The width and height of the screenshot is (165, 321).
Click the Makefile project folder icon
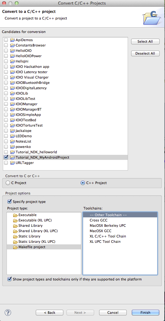click(15, 247)
